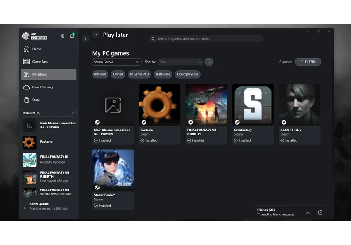
Task: Expand the chevron beside Play later
Action: (x=96, y=35)
